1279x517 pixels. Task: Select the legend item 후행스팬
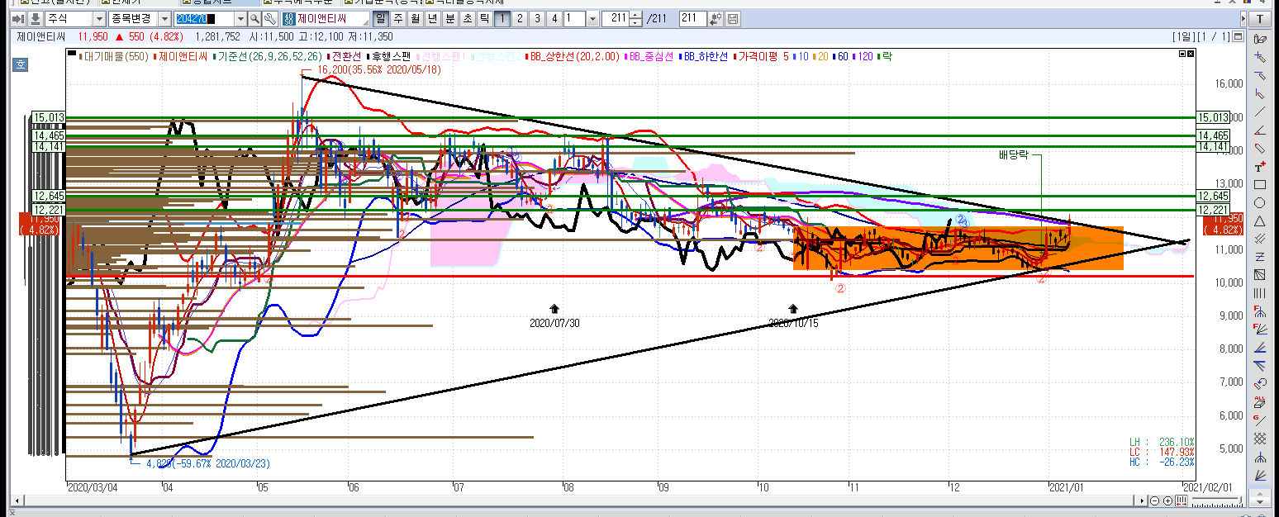390,56
